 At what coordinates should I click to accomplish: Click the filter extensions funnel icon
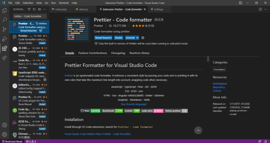29,9
